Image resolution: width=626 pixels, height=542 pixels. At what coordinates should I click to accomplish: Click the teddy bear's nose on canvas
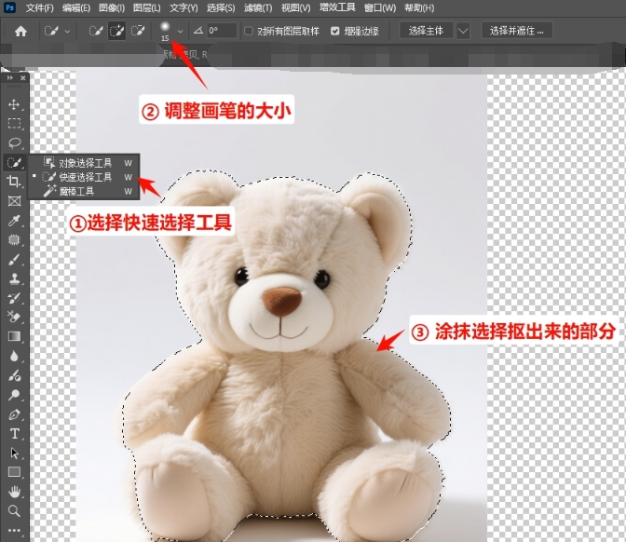click(x=281, y=302)
